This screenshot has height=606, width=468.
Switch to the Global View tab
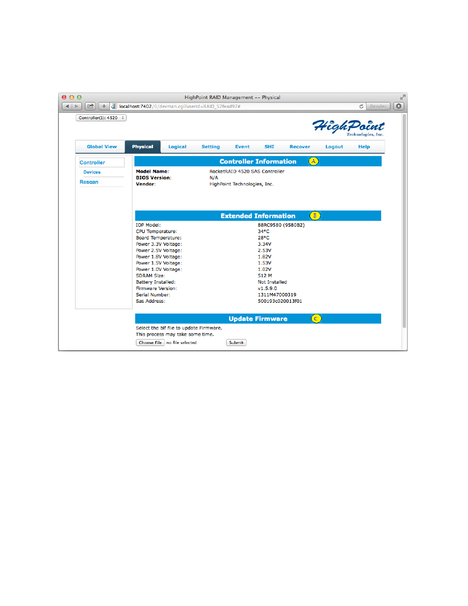[x=102, y=147]
